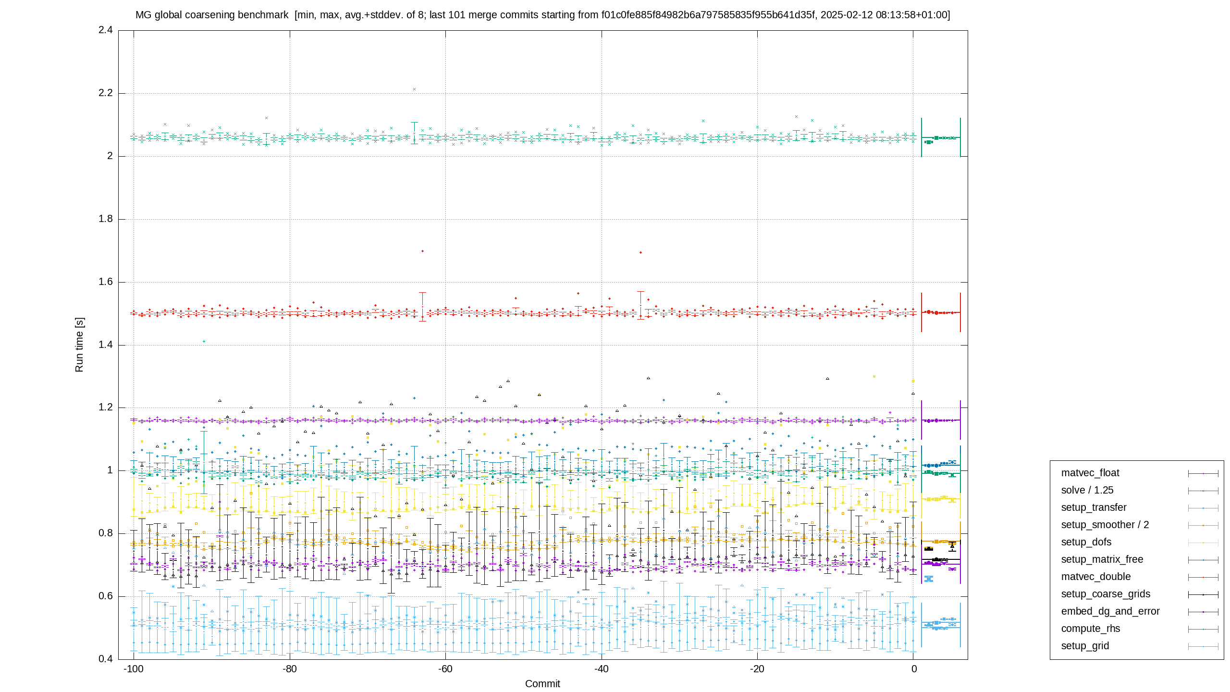Click the black line sample beside setup_coarse_grids
Viewport: 1230px width, 692px height.
tap(1203, 594)
